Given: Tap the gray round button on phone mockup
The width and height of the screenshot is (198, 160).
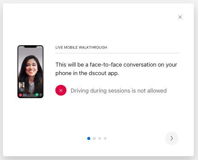Looking at the screenshot, I should point(40,95).
